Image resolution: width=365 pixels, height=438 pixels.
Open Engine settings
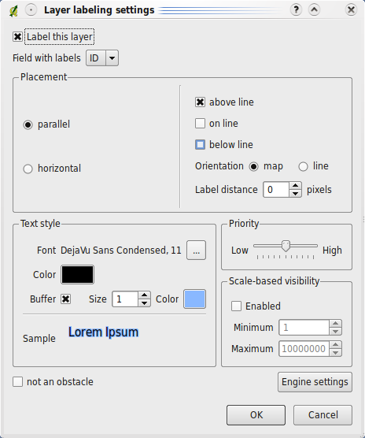coord(315,382)
